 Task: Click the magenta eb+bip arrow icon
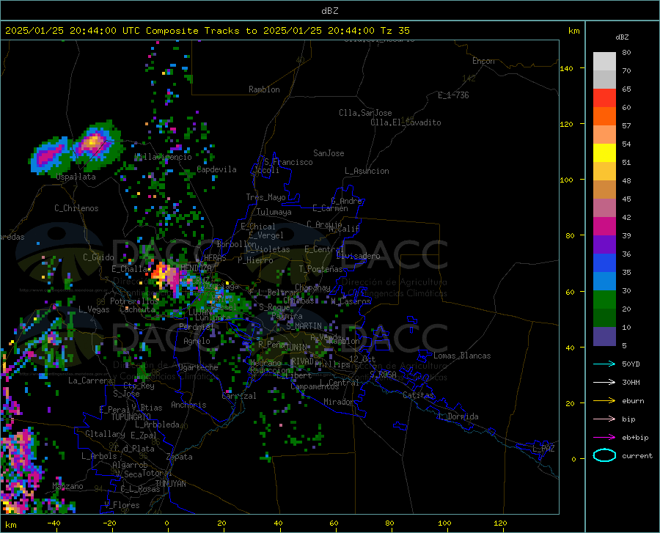click(604, 438)
